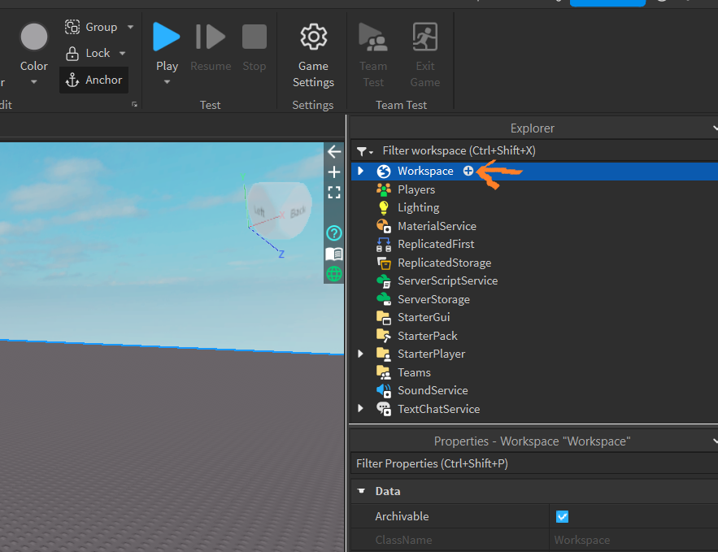Select the SoundService speaker icon
Viewport: 718px width, 552px height.
384,391
